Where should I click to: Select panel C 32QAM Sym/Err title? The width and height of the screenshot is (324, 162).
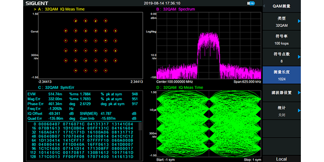[x=56, y=88]
